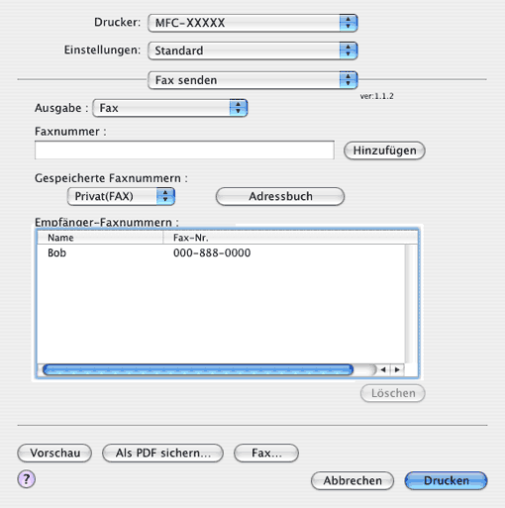Select the Bob recipient row
Screen dimensions: 505x508
[x=221, y=253]
